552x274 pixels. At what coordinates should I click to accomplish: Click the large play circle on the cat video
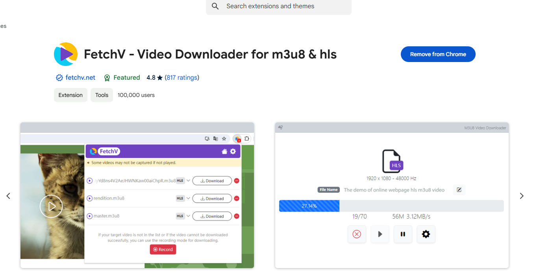51,206
